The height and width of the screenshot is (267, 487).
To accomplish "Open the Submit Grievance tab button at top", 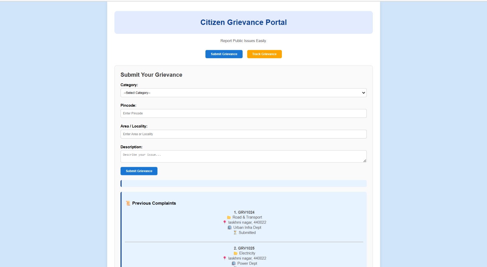I will pos(224,54).
